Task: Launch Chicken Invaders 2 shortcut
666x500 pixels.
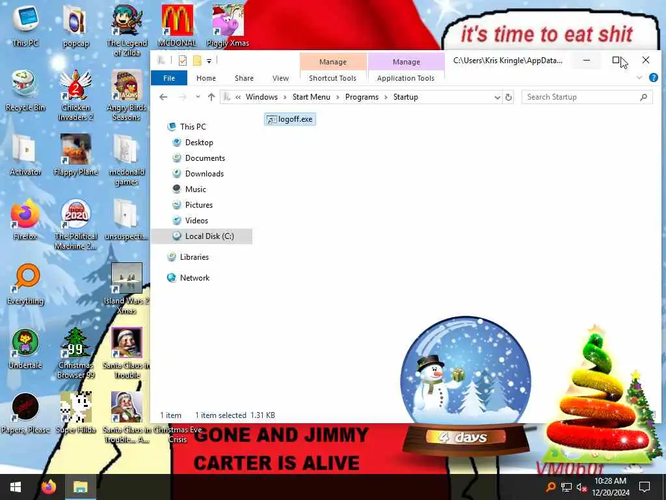Action: [75, 95]
